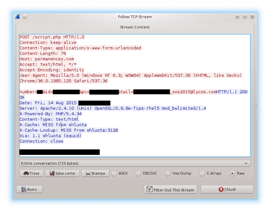Close the dialog with the Chiudi button

click(x=227, y=189)
